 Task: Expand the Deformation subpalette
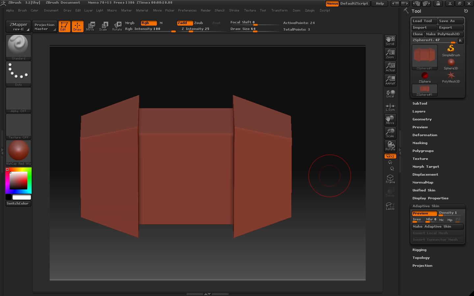pyautogui.click(x=425, y=135)
